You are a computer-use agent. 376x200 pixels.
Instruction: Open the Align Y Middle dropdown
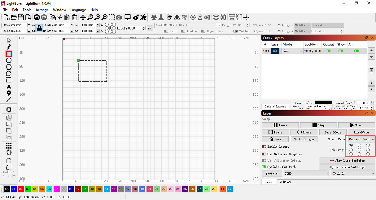coord(302,31)
